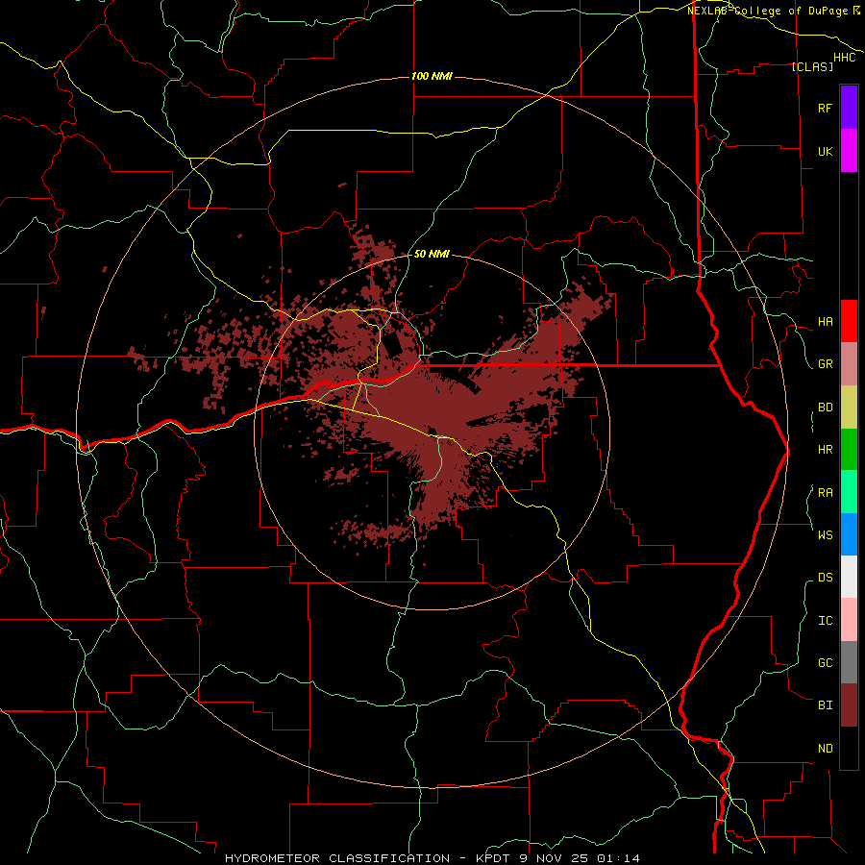Click the 100 NMI range ring label
The width and height of the screenshot is (865, 865).
click(432, 76)
